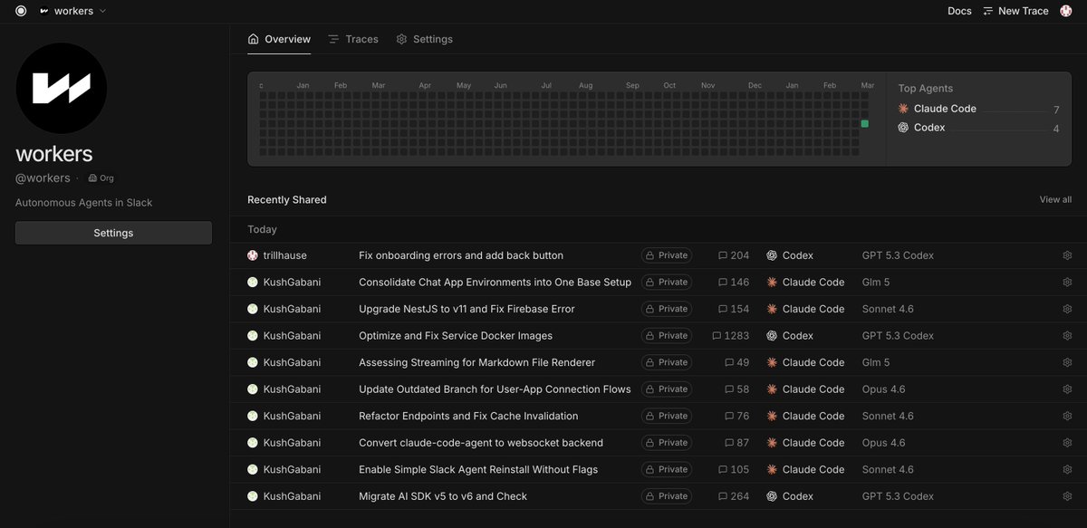Click the 49 comments icon on Assessing Streaming row
This screenshot has height=528, width=1087.
coord(729,362)
